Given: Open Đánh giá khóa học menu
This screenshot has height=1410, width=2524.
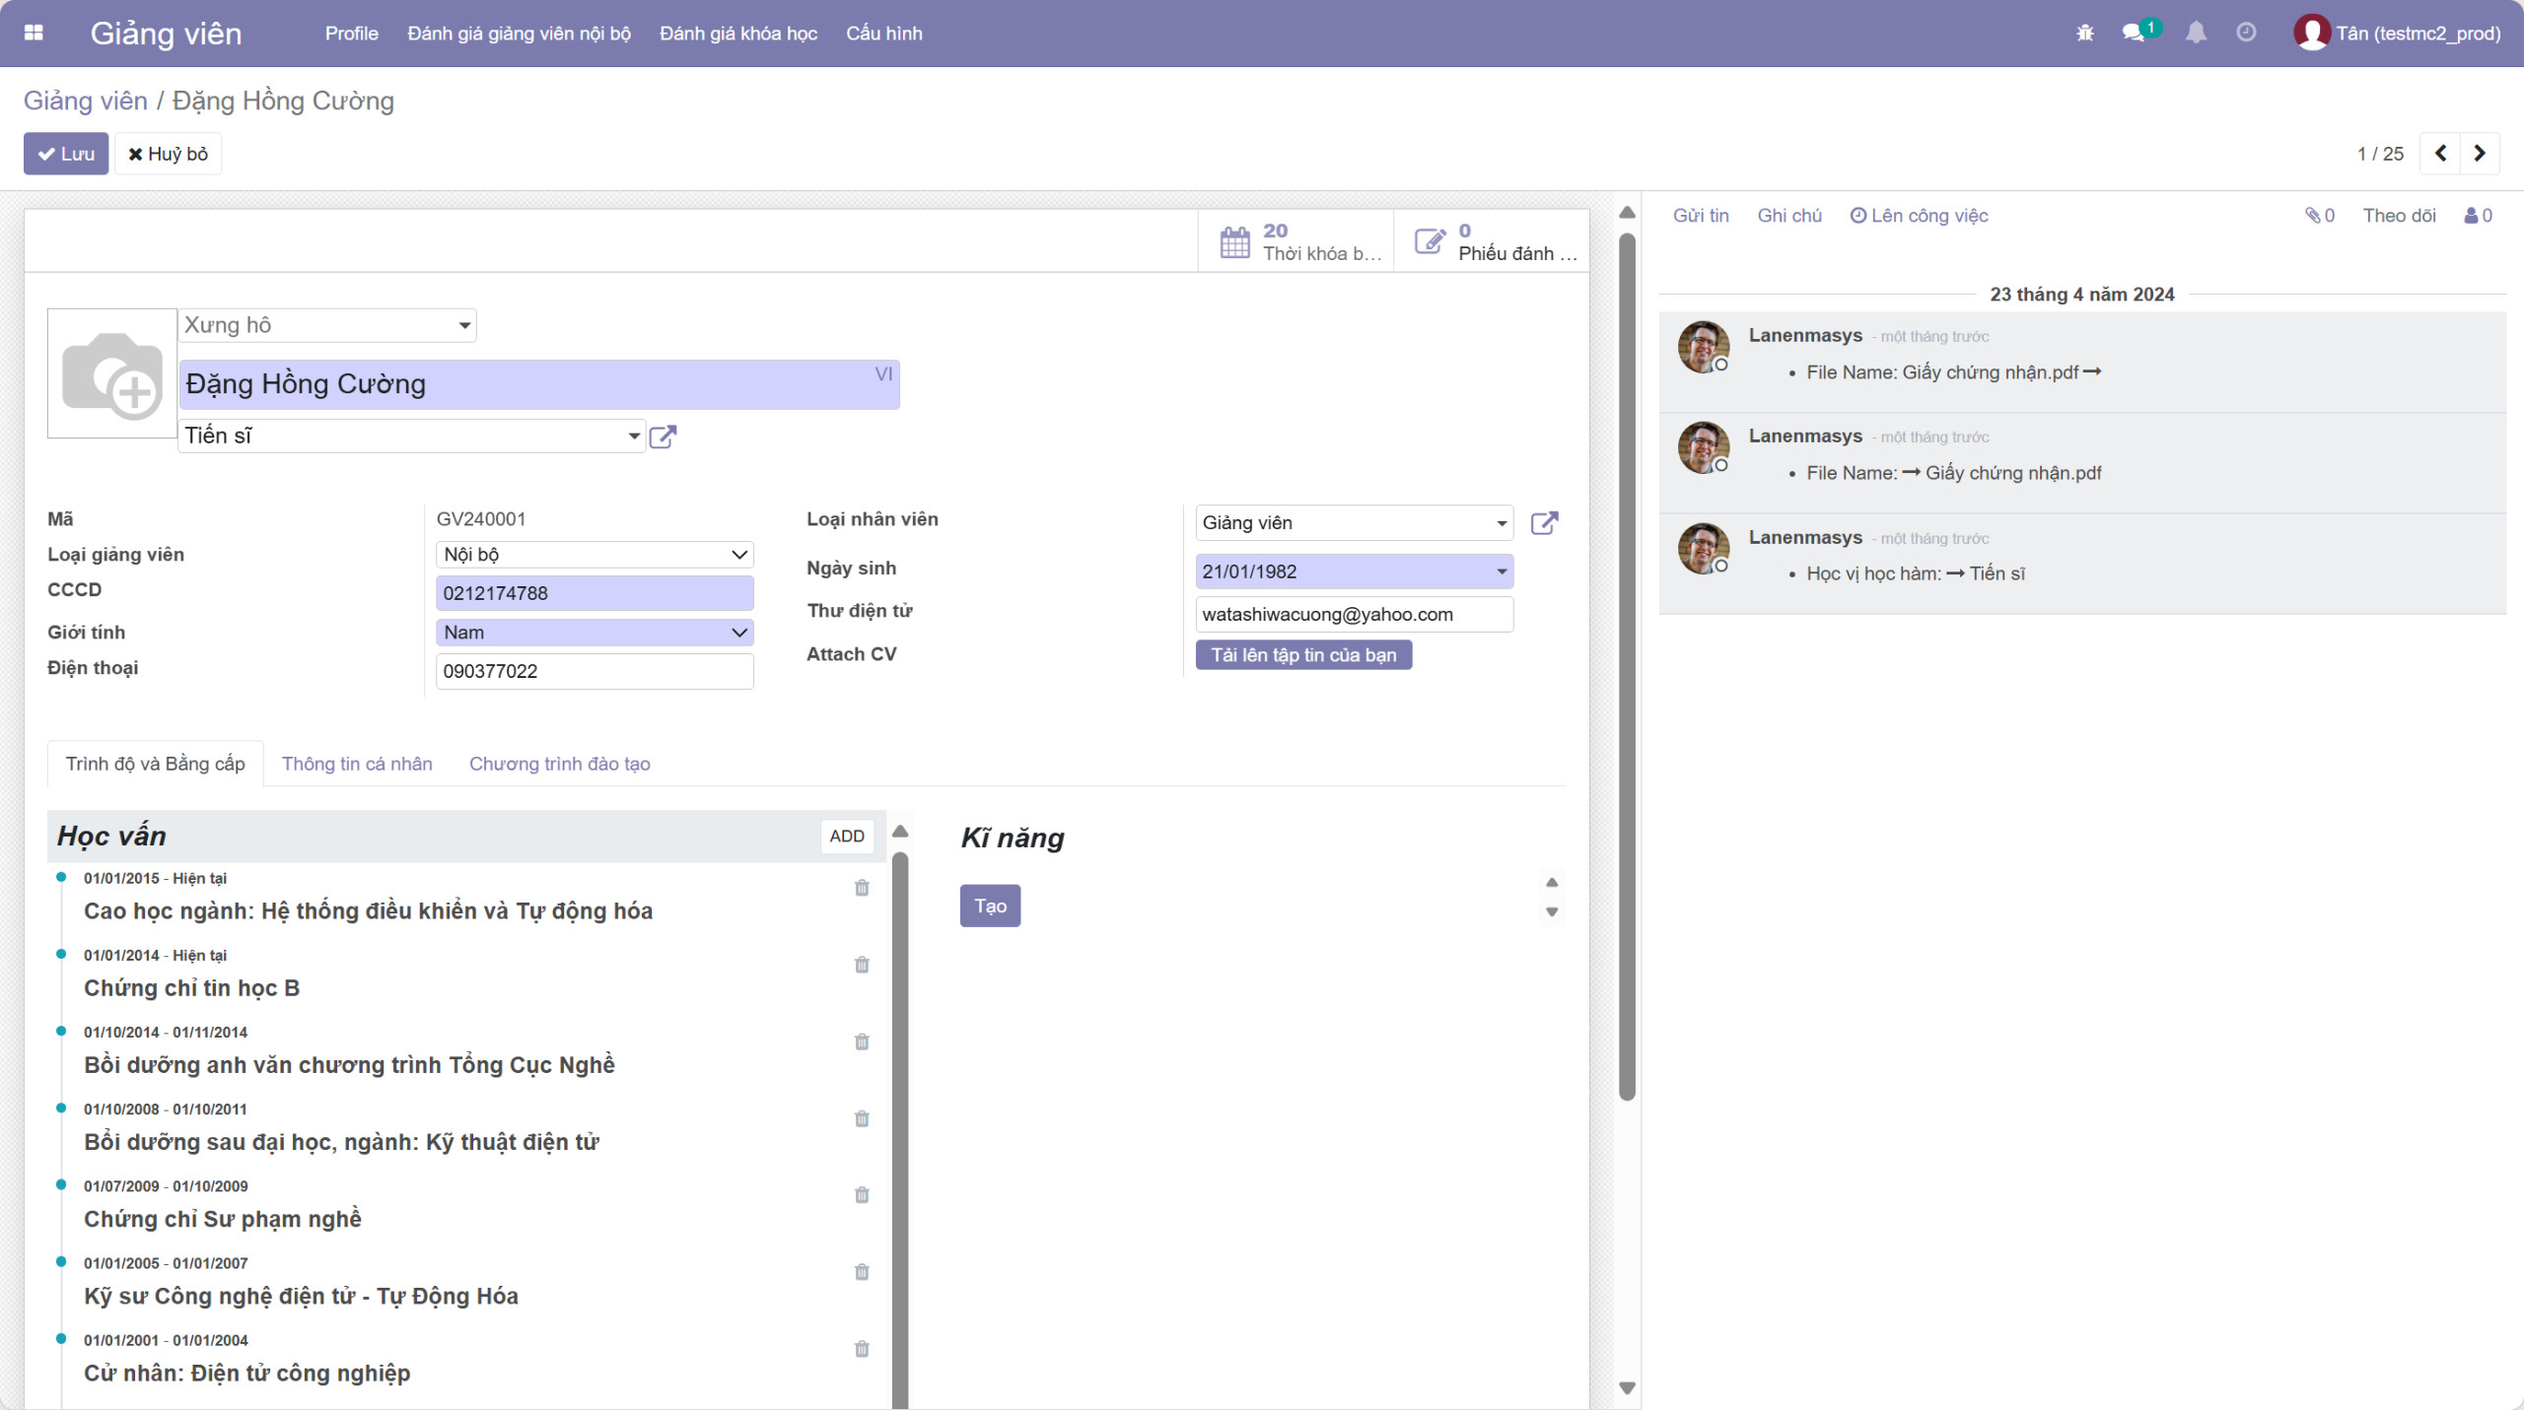Looking at the screenshot, I should point(737,34).
